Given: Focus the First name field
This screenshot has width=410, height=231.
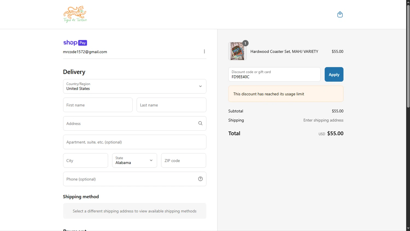Looking at the screenshot, I should pos(98,105).
